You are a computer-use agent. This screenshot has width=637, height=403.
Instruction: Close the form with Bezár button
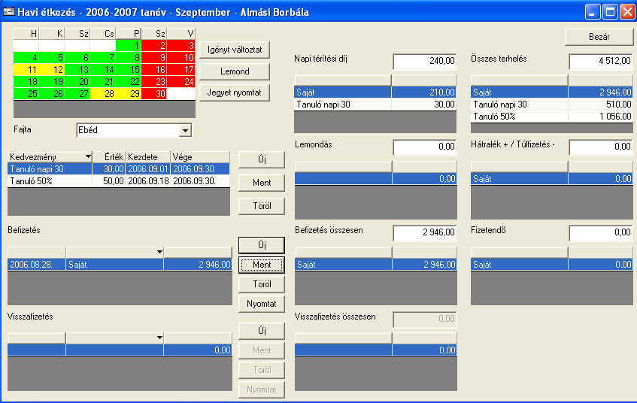(599, 37)
